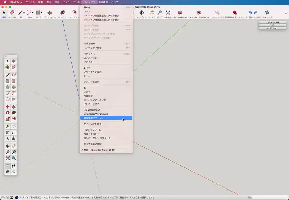
Task: Choose the Pie tool in left palette
Action: coord(14,99)
